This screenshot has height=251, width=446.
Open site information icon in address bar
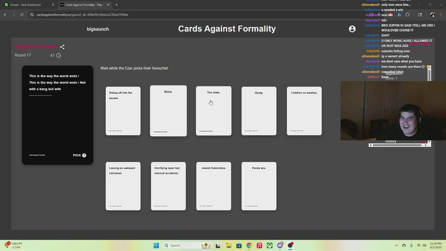click(32, 15)
